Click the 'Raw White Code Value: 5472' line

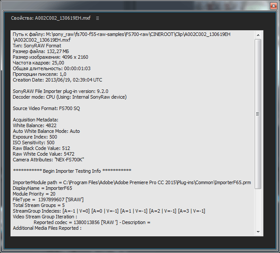(x=44, y=154)
